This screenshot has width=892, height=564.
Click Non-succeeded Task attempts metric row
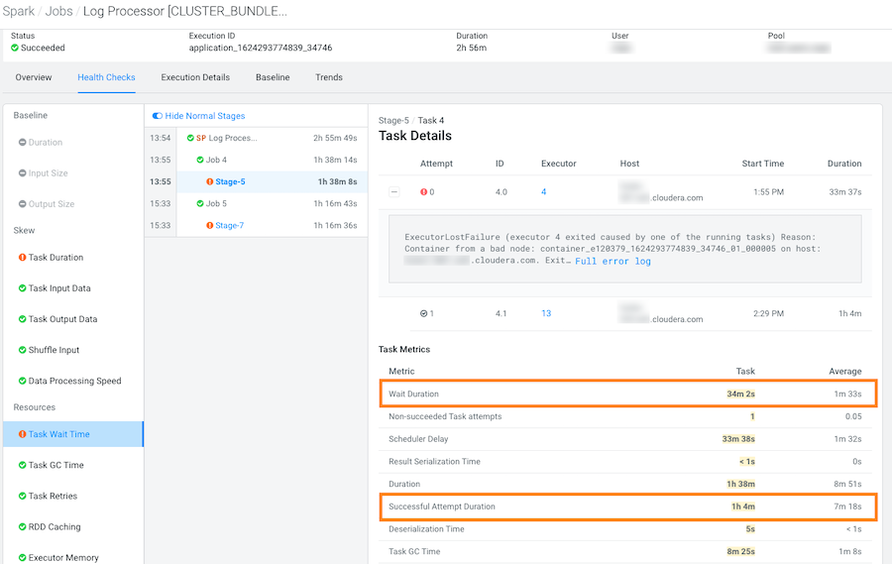point(625,416)
